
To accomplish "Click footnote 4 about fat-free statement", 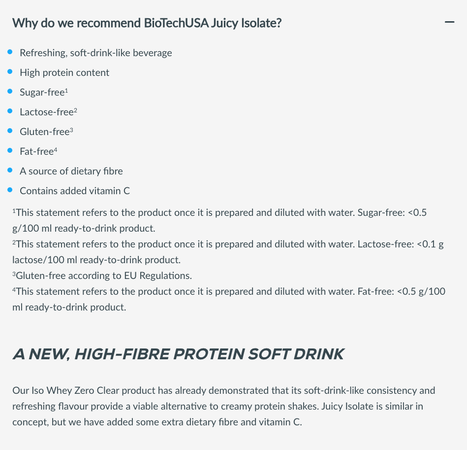I will tap(229, 299).
